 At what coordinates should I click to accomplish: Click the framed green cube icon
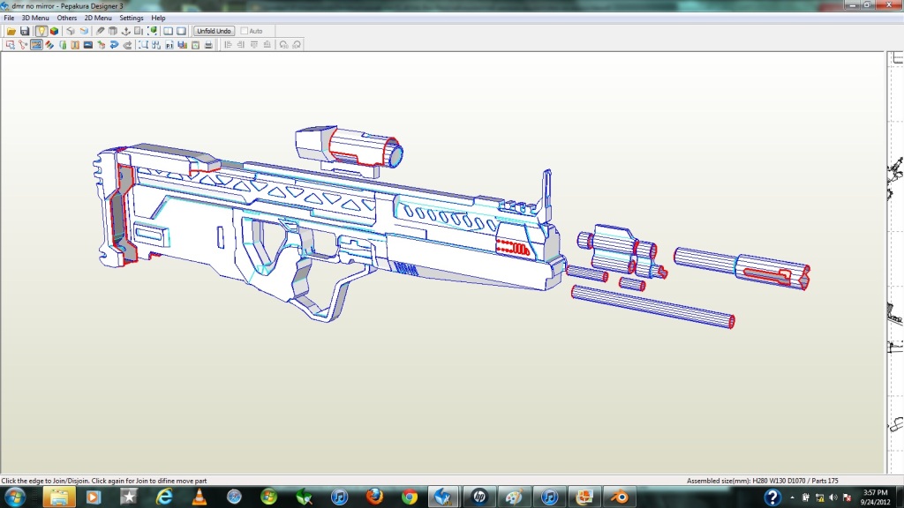coord(152,31)
